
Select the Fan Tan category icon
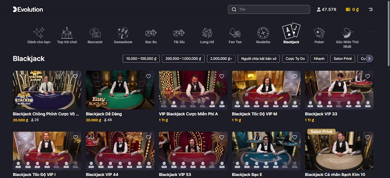click(235, 33)
